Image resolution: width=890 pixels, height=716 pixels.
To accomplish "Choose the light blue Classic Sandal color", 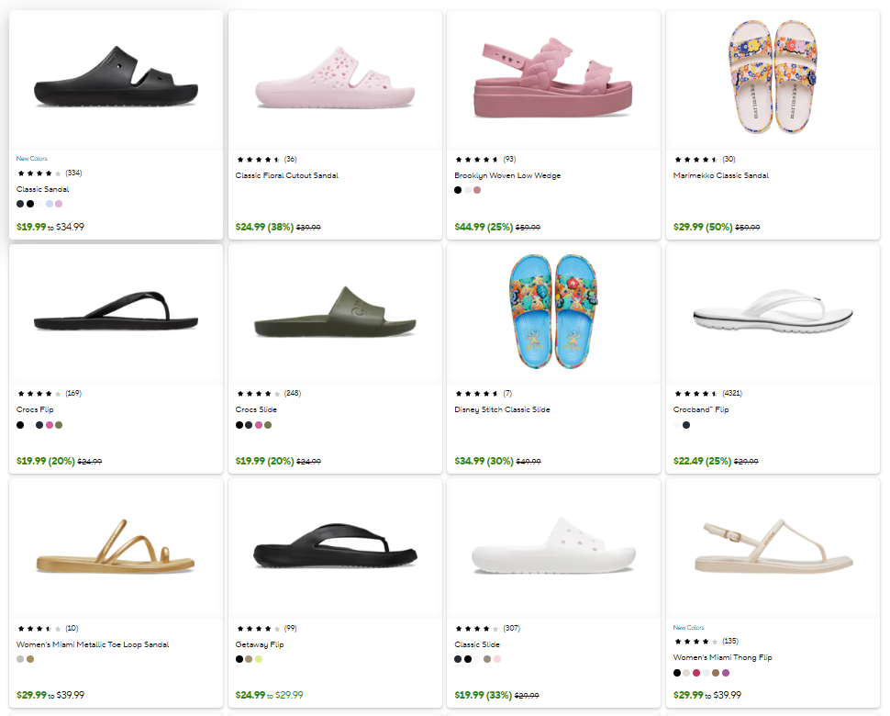I will [x=50, y=204].
